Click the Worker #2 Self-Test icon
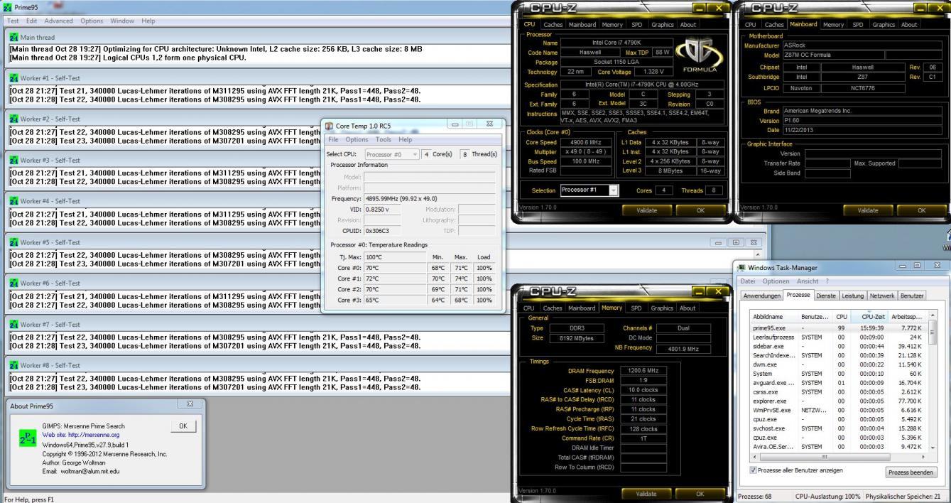The width and height of the screenshot is (951, 503). coord(14,119)
